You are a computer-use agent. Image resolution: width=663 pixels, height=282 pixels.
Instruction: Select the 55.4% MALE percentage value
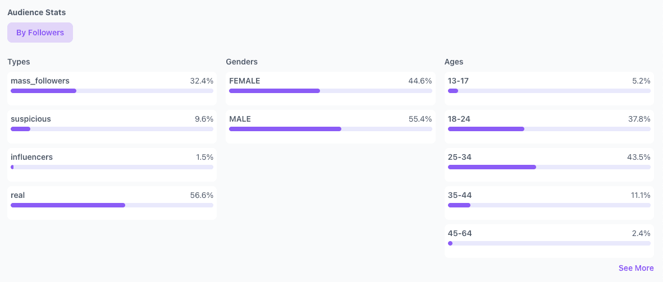420,119
